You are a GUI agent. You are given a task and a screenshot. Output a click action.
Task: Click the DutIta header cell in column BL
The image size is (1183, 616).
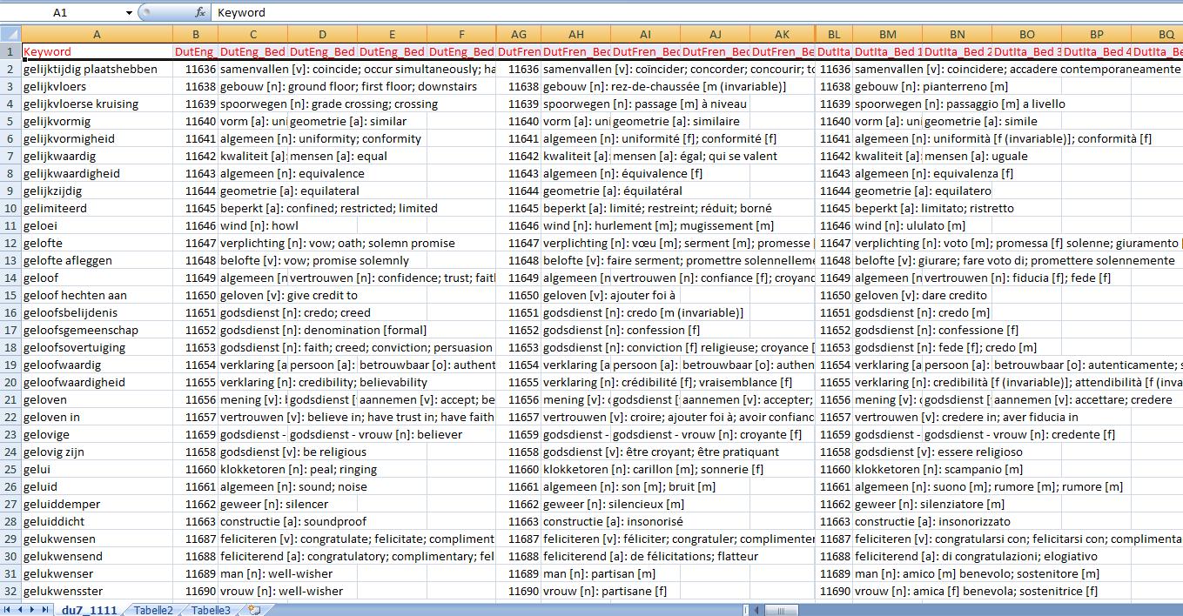835,51
